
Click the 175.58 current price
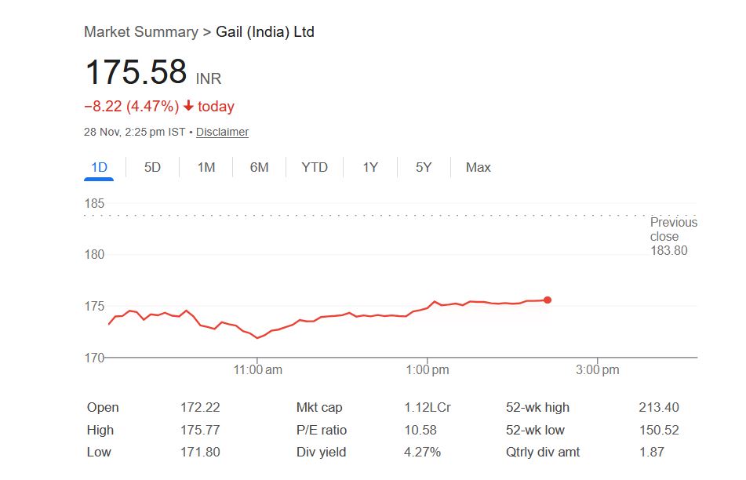(x=136, y=72)
